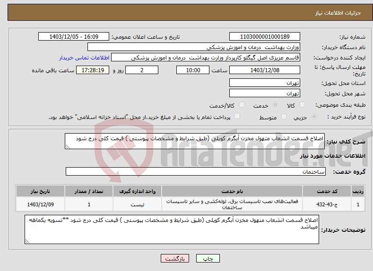Select the خدمت radio button
Viewport: 373px width, 271px height.
point(275,105)
